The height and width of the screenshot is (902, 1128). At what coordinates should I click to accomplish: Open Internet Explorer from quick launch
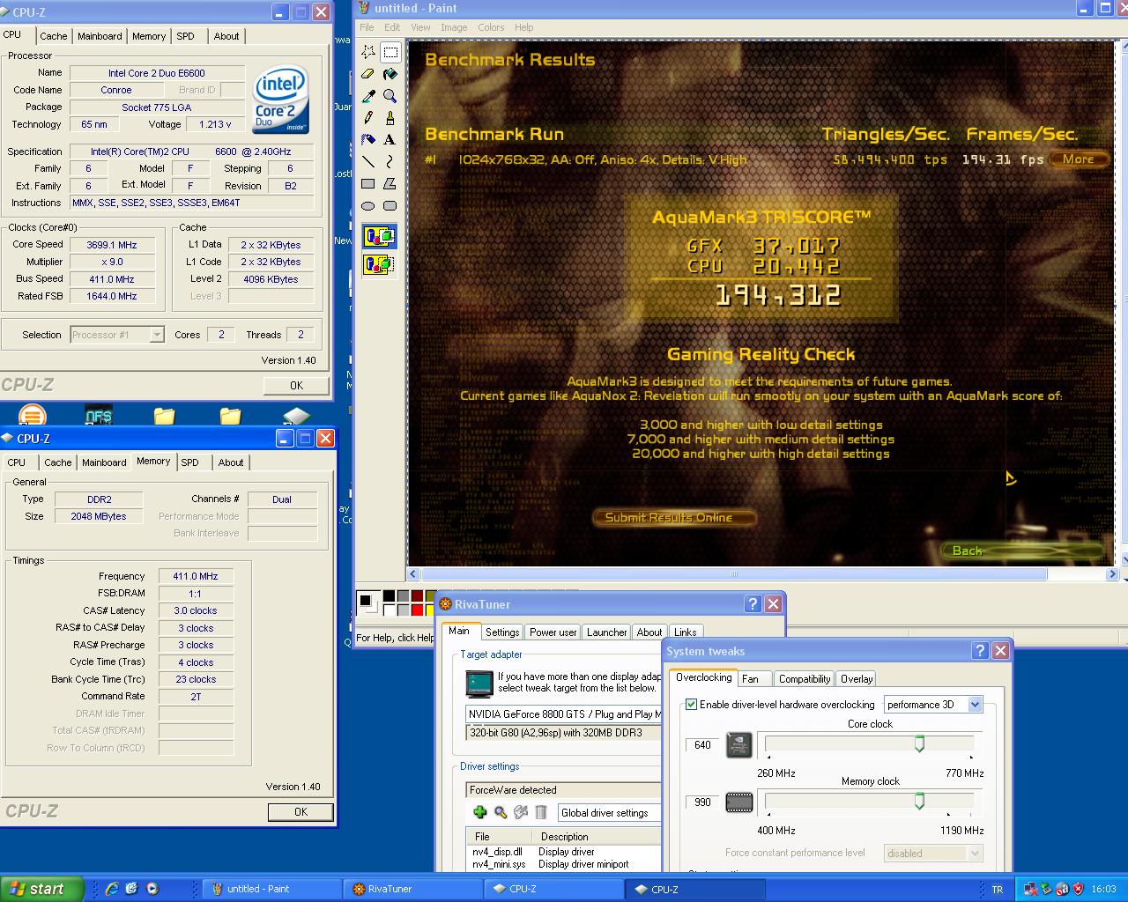tap(112, 889)
